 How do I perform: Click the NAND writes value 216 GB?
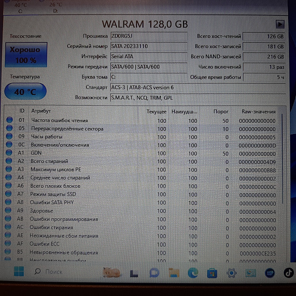264,57
